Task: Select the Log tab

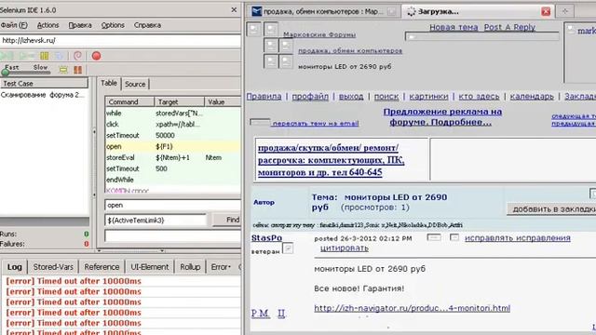Action: 15,267
